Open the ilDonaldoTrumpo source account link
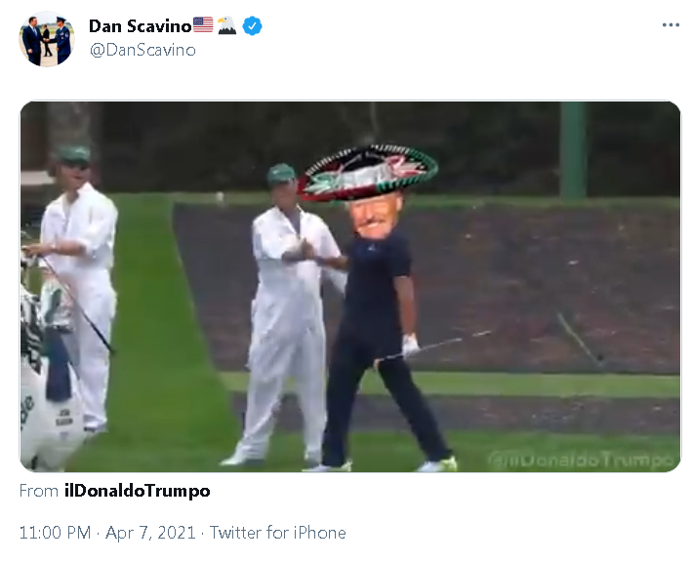 [x=138, y=491]
